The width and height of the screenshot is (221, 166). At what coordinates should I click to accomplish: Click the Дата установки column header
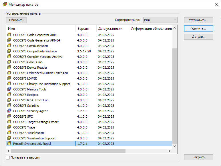(x=112, y=29)
